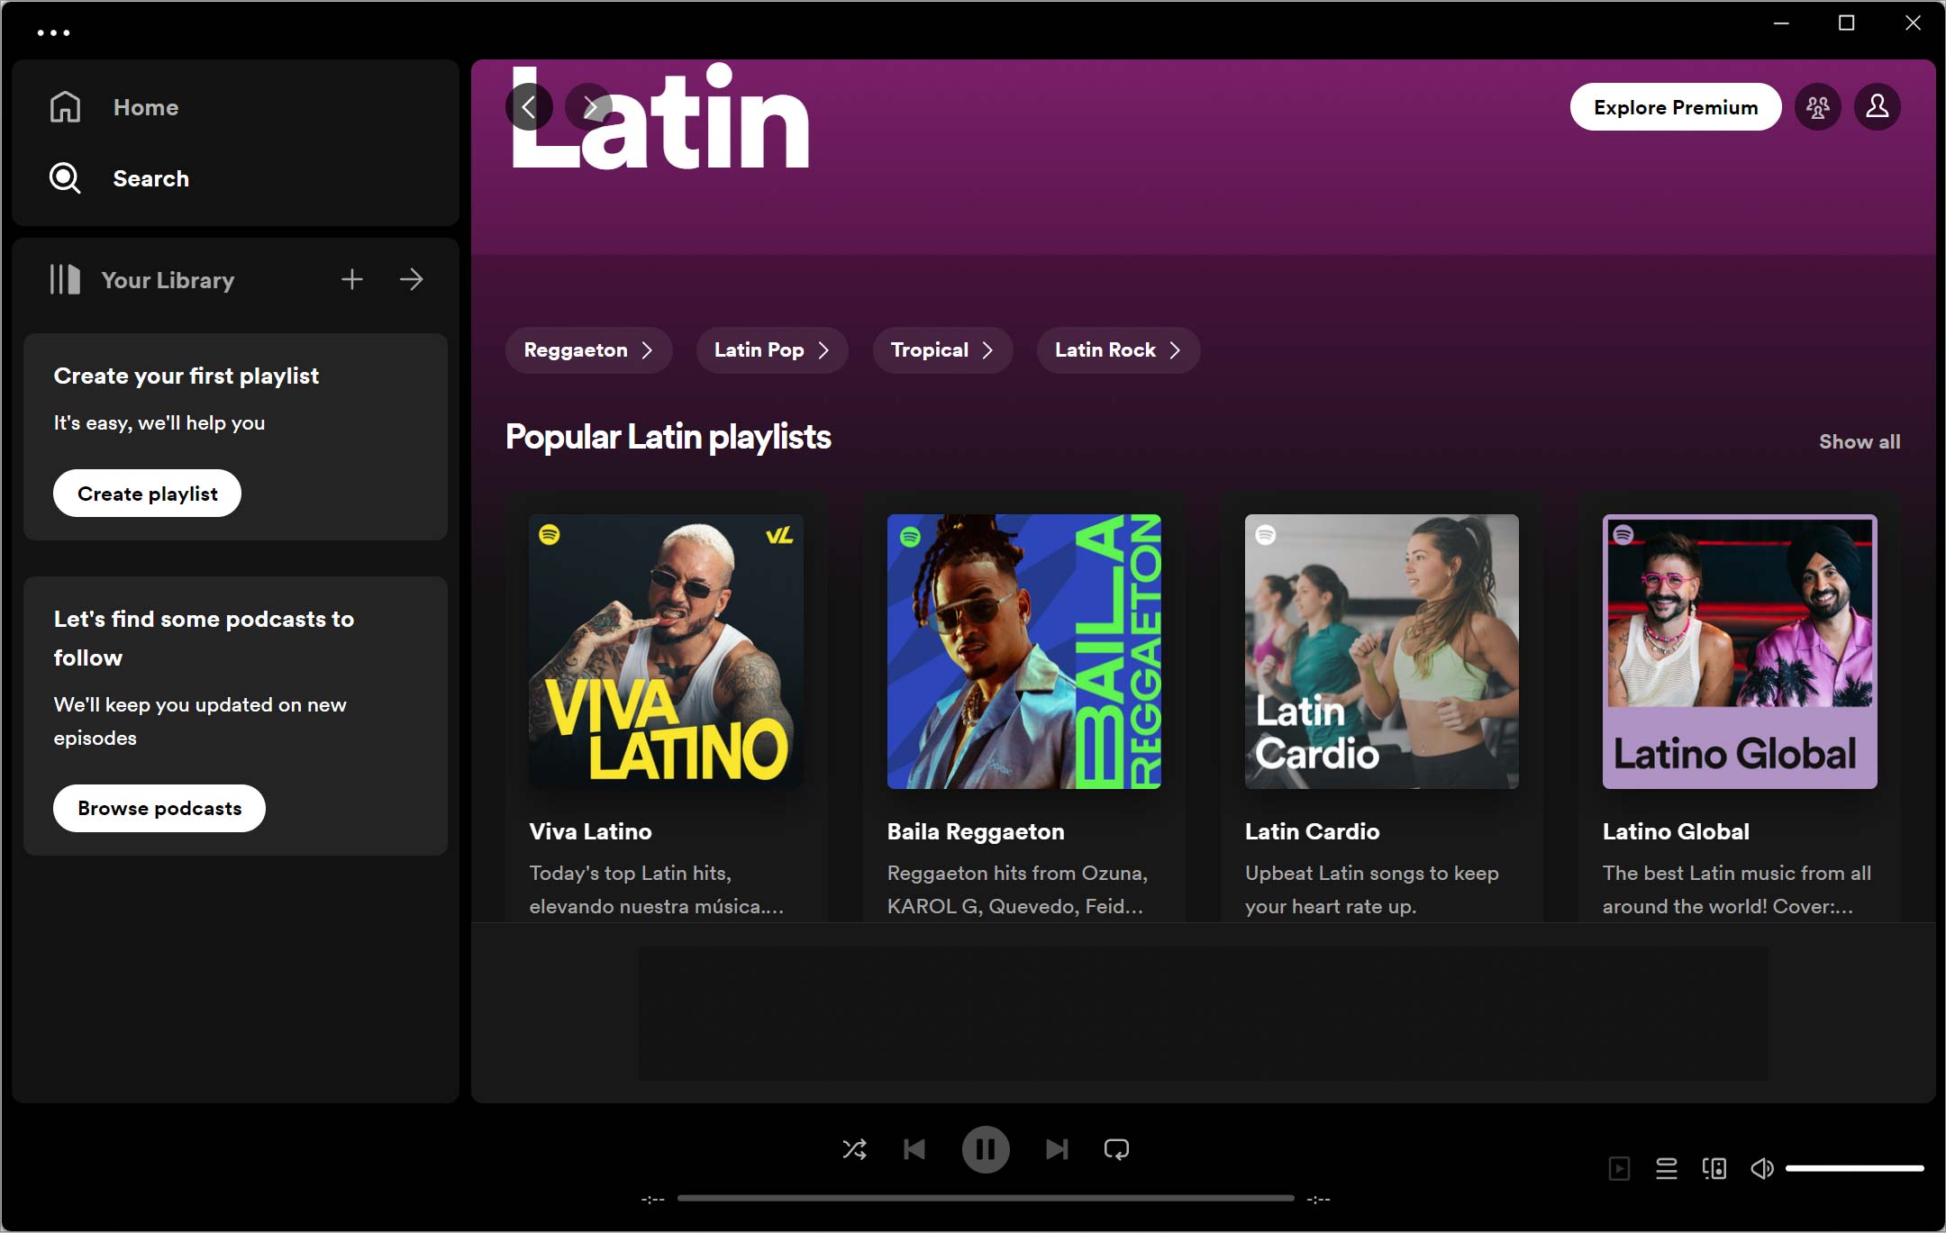
Task: Click the plus icon to create playlist
Action: [352, 279]
